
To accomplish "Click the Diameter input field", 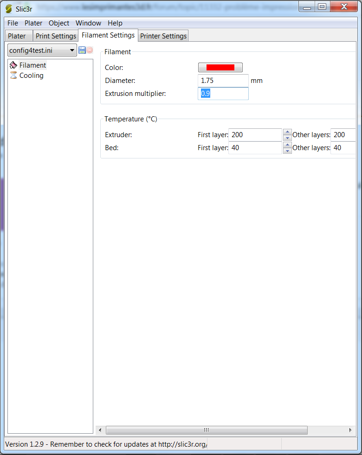I will point(223,80).
